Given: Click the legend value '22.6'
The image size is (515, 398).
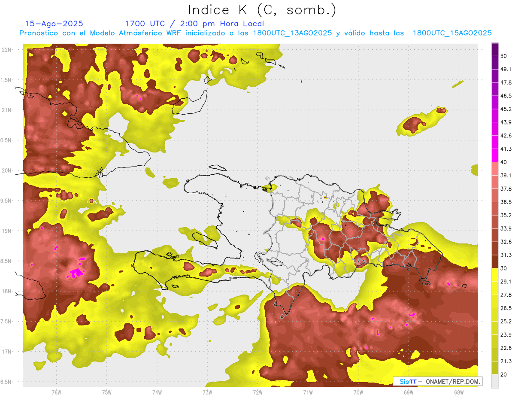Looking at the screenshot, I should coord(506,348).
